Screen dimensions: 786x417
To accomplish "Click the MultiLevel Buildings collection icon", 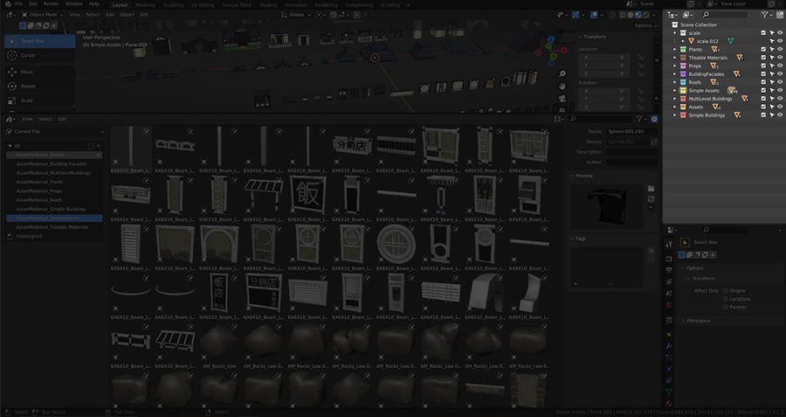I will click(683, 99).
